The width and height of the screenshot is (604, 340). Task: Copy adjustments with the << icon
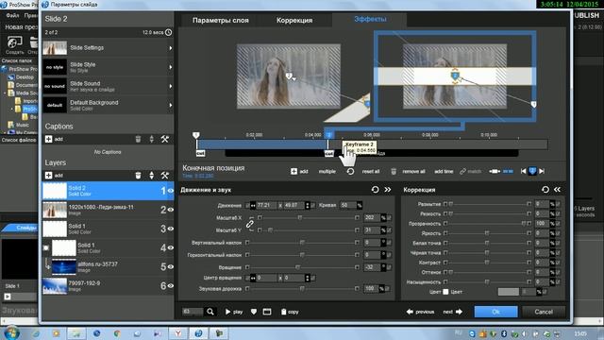(558, 189)
